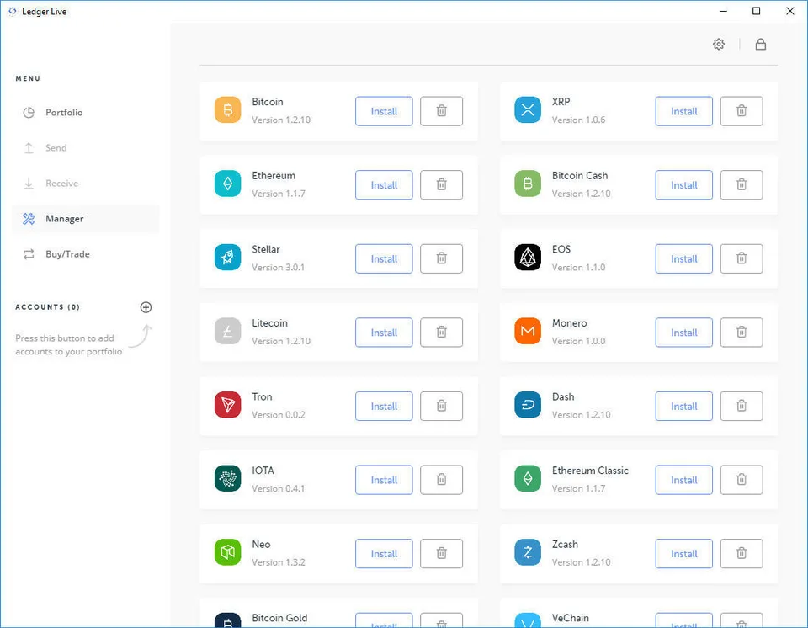Open the settings gear icon

point(718,45)
